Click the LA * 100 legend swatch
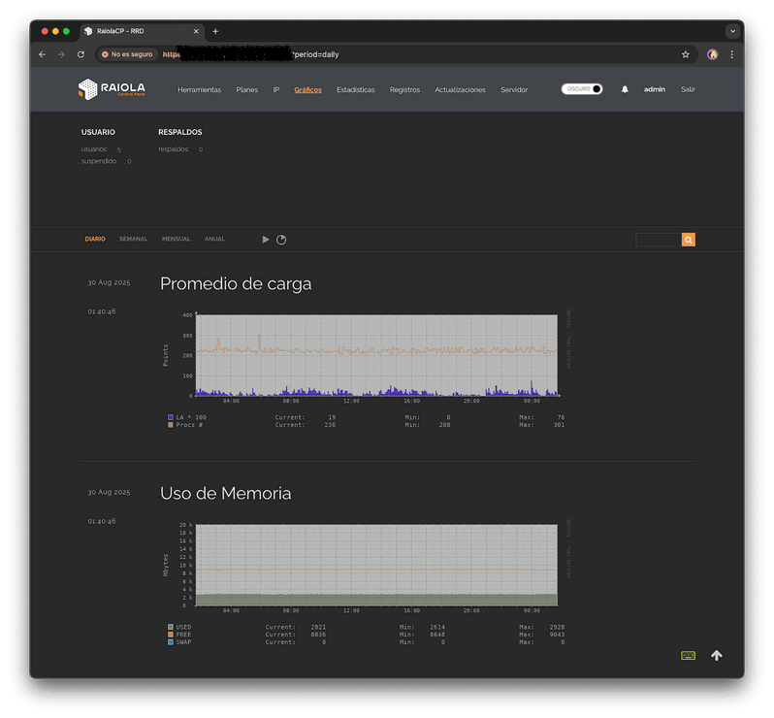 (x=171, y=417)
